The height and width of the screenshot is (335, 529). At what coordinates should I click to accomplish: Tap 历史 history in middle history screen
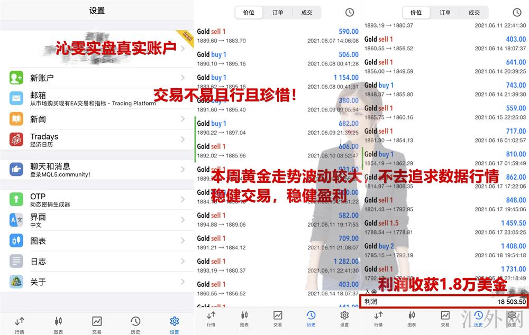[x=311, y=319]
